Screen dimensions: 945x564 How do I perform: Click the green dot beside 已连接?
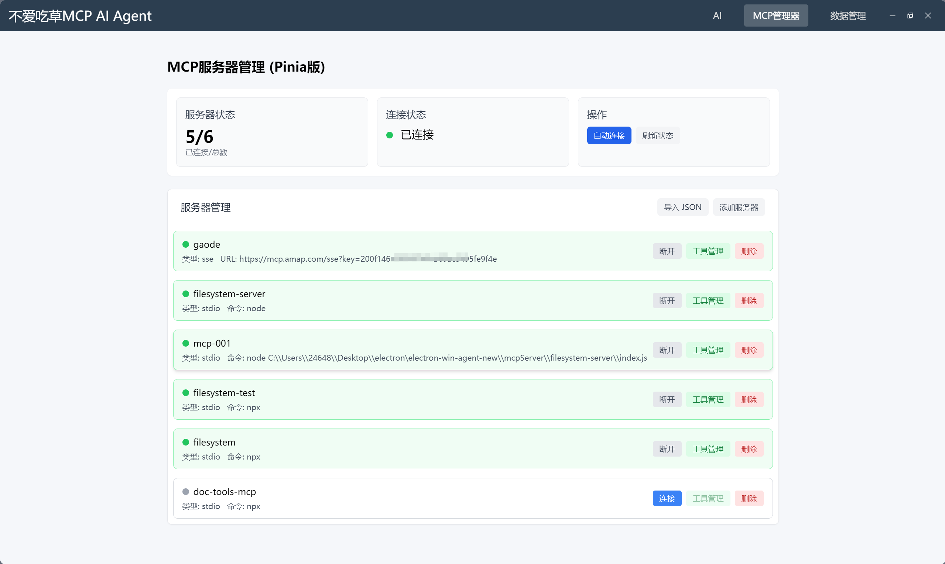click(x=390, y=135)
